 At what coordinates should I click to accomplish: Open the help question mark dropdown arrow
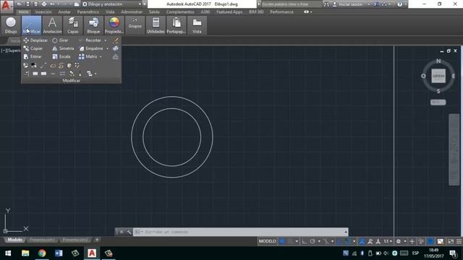[405, 4]
